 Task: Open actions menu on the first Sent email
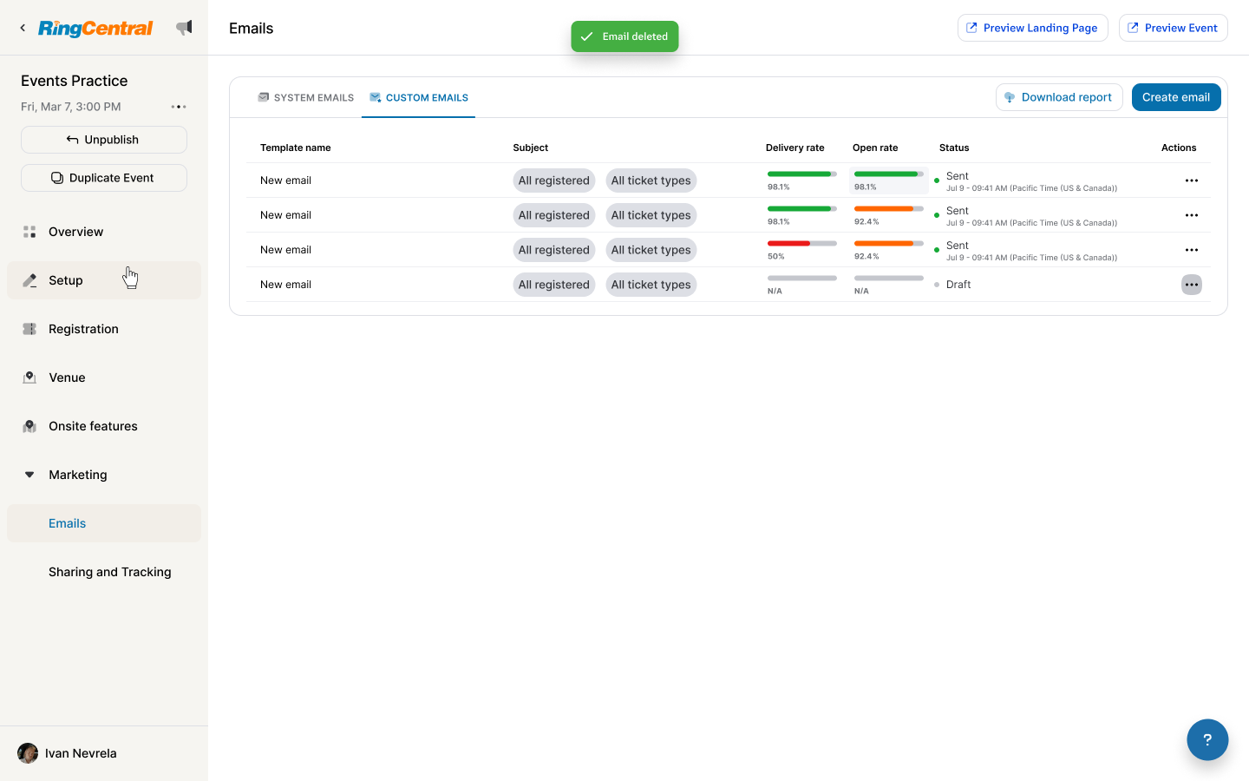tap(1191, 180)
